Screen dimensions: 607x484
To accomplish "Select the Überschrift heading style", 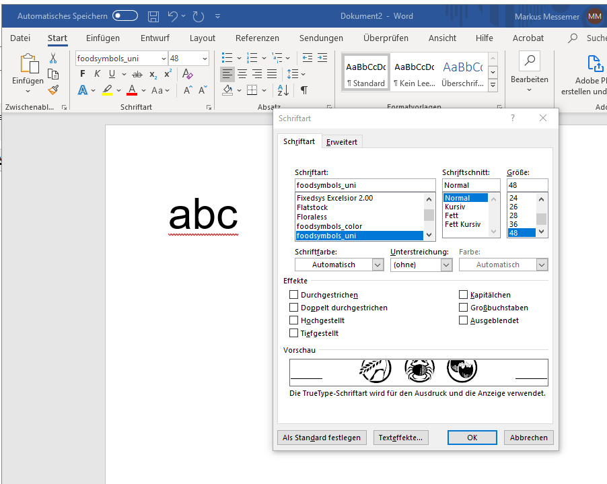I will [x=462, y=73].
